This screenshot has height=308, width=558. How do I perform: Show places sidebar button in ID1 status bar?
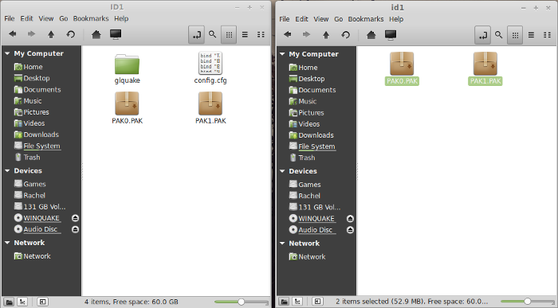tap(10, 302)
